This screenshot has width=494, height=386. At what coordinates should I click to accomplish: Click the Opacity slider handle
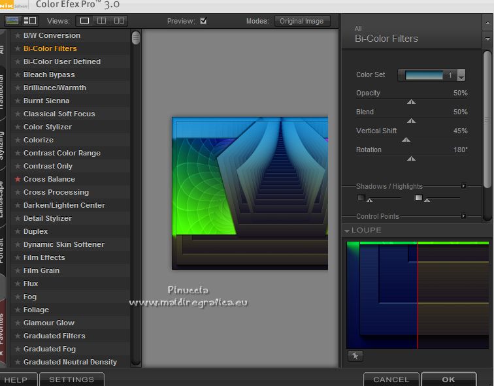coord(411,102)
